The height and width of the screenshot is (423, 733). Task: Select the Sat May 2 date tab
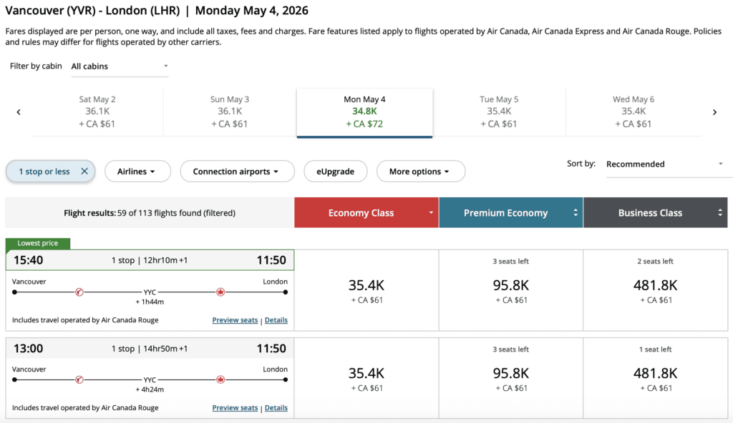[97, 111]
